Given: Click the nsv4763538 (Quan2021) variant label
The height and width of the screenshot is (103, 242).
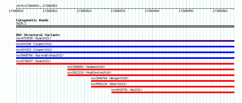Looking at the screenshot, I should (33, 38).
